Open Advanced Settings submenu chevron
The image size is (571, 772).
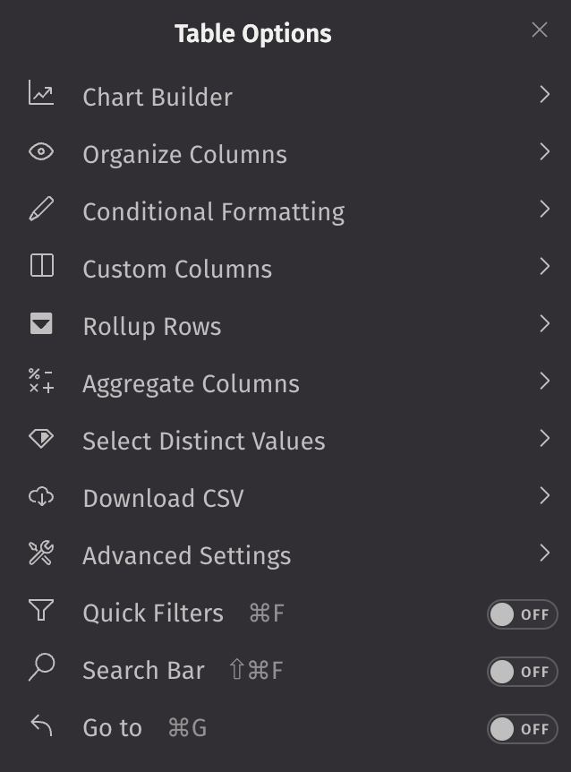click(544, 553)
